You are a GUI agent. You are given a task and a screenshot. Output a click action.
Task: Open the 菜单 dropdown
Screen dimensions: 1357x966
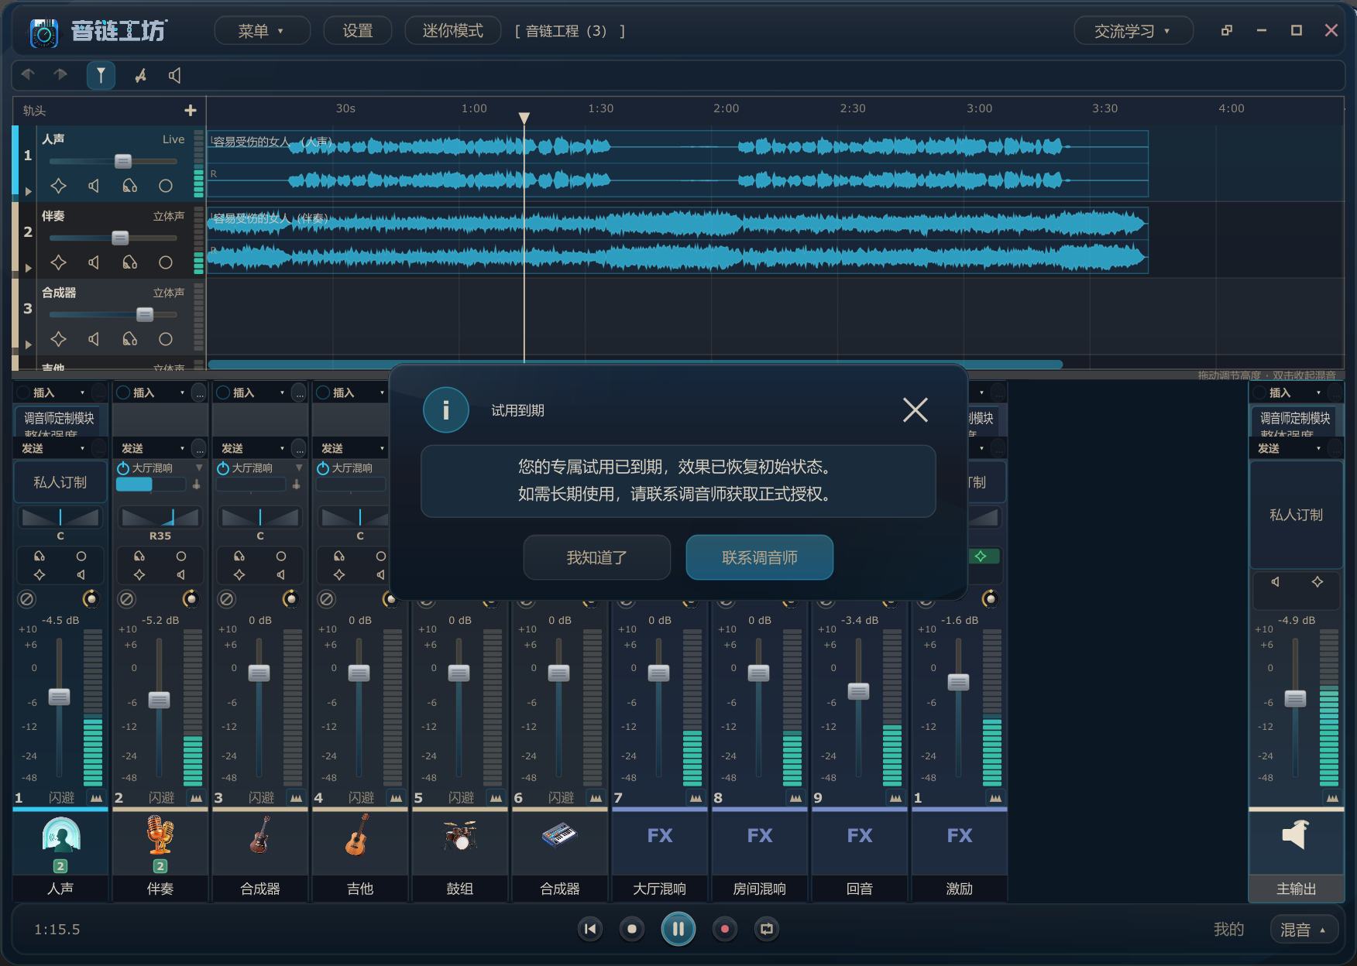point(262,31)
